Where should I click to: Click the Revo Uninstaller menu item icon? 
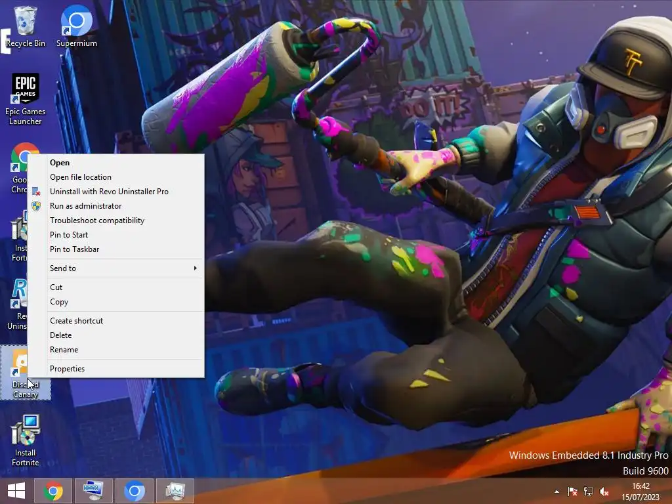pyautogui.click(x=37, y=192)
